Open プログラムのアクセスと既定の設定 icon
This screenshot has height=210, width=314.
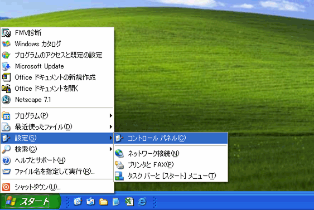6,55
